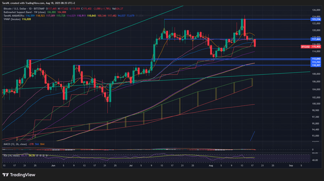Click the volume value Vol 626.27
This screenshot has height=181, width=324.
click(x=117, y=8)
